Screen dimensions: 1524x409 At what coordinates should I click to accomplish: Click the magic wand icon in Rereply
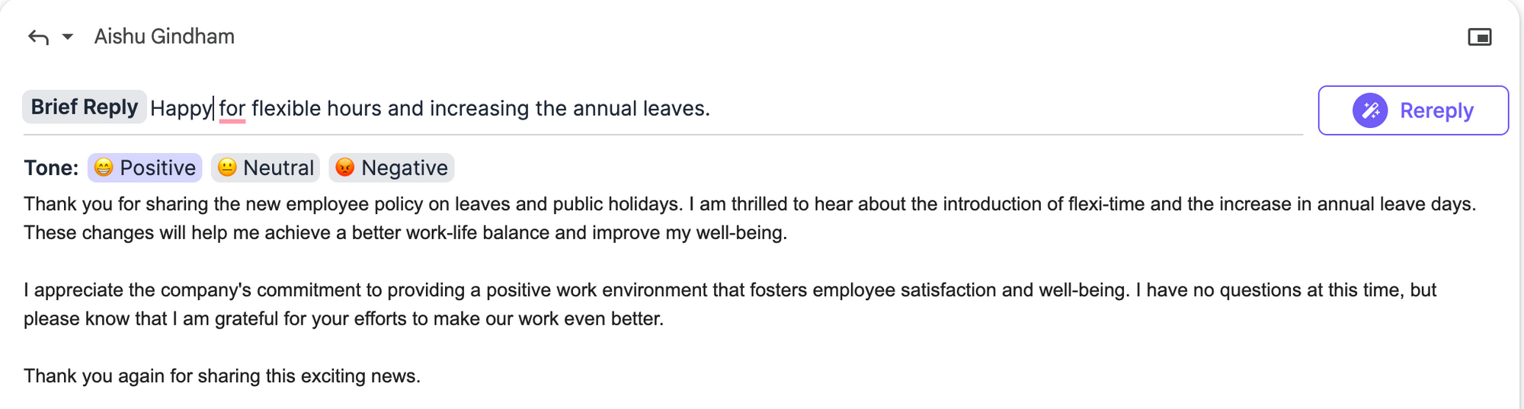click(1369, 111)
